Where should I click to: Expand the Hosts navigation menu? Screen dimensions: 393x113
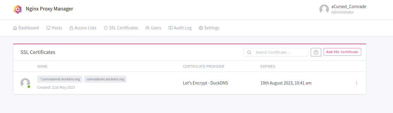pos(54,28)
